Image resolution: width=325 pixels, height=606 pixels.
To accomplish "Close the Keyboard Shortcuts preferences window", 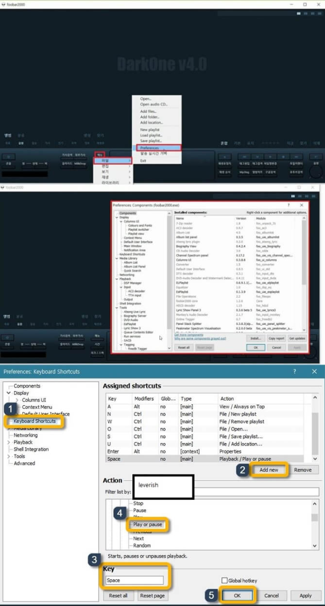I will click(314, 372).
